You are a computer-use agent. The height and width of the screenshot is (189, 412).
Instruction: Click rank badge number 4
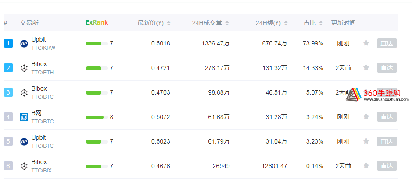8,117
